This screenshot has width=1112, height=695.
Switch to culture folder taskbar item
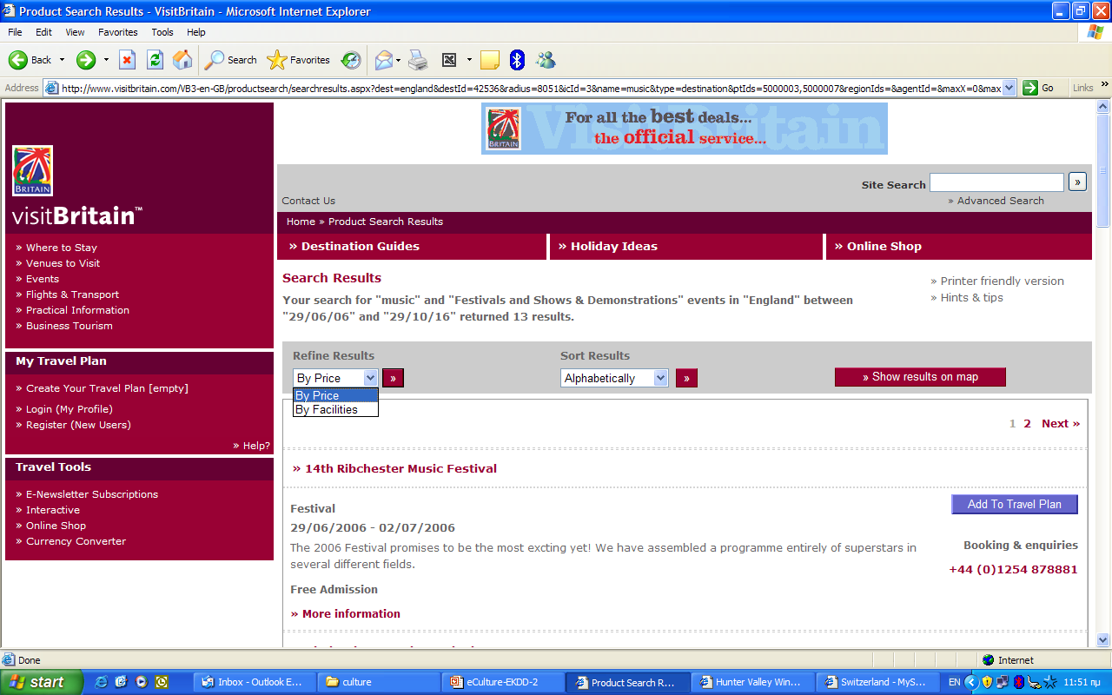(x=379, y=682)
